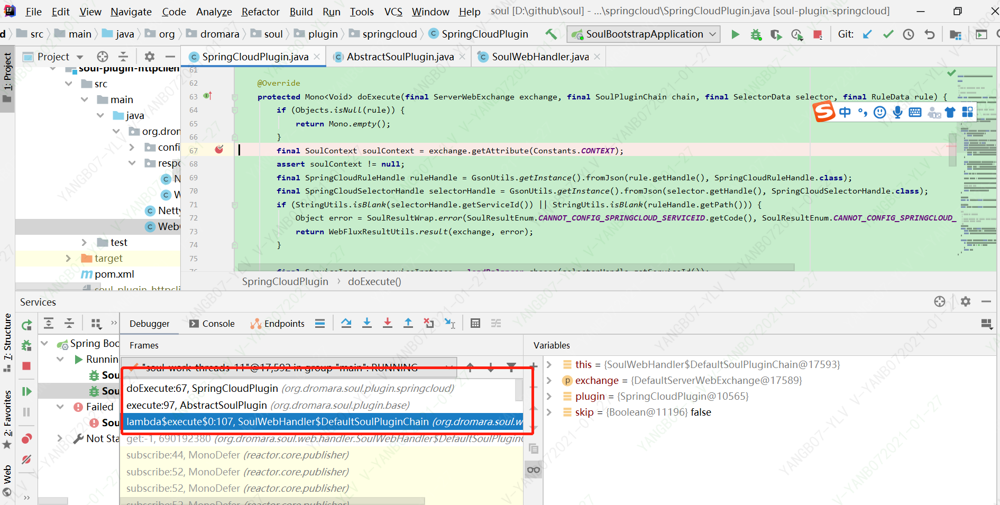Open the Endpoints tab
Screen dimensions: 1000x505
[278, 324]
